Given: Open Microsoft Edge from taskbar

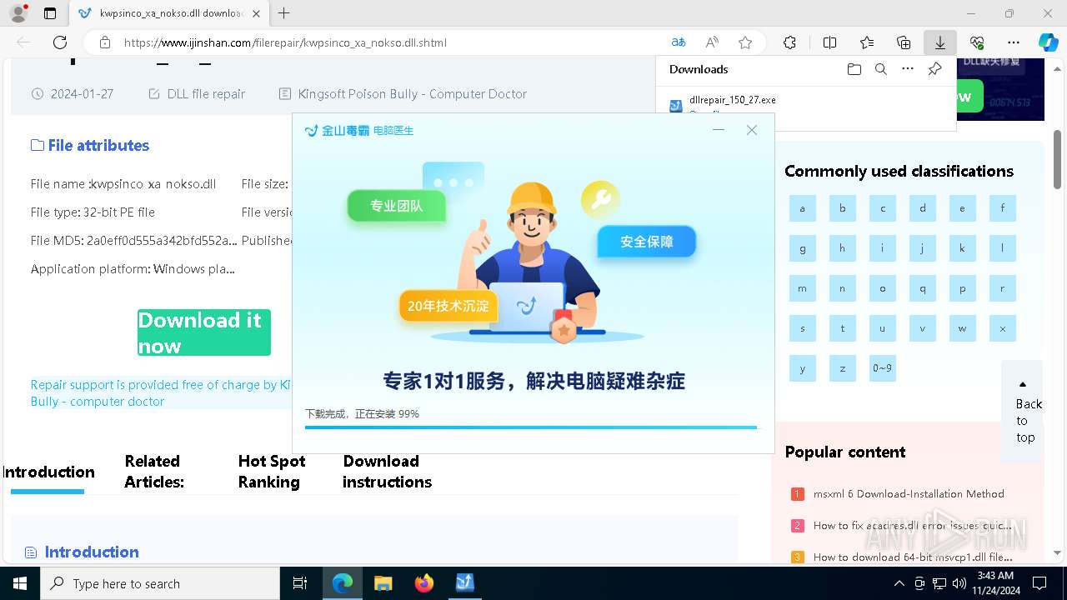Looking at the screenshot, I should 343,583.
